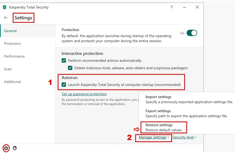The width and height of the screenshot is (235, 153).
Task: Click the Kaspersky shield logo icon
Action: click(x=4, y=7)
